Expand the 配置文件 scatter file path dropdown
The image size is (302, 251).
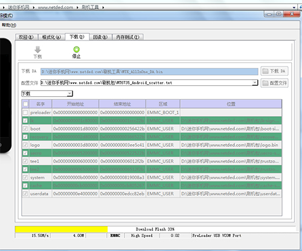[255, 82]
